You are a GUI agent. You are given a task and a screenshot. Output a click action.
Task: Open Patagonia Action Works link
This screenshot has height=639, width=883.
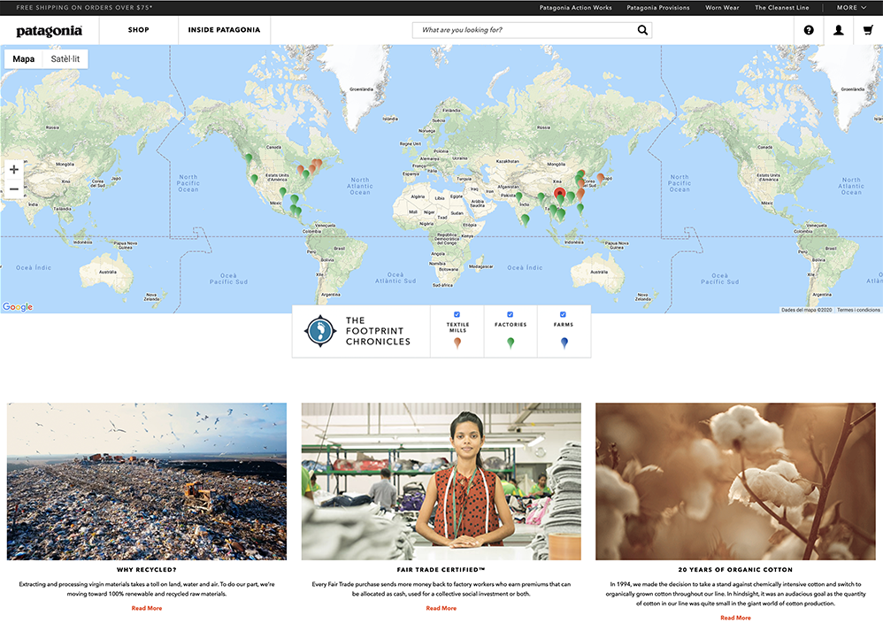pos(575,7)
